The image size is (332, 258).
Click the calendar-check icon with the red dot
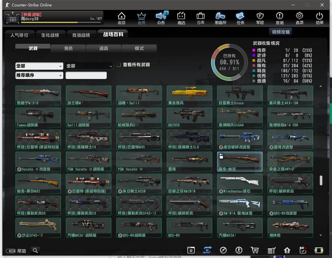pyautogui.click(x=303, y=250)
